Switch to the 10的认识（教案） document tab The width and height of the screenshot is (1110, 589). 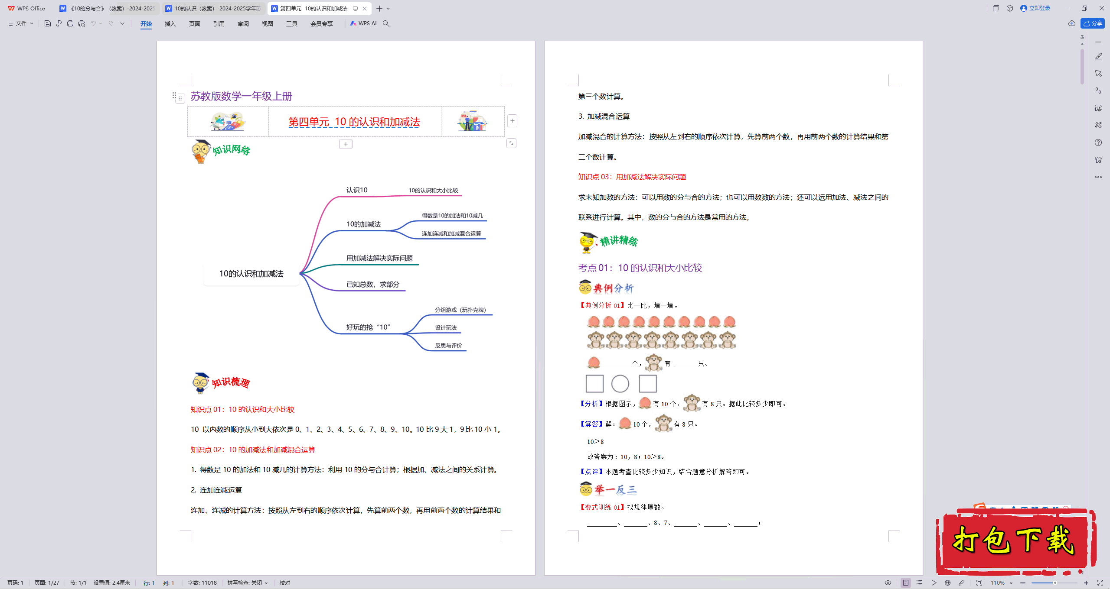click(213, 9)
